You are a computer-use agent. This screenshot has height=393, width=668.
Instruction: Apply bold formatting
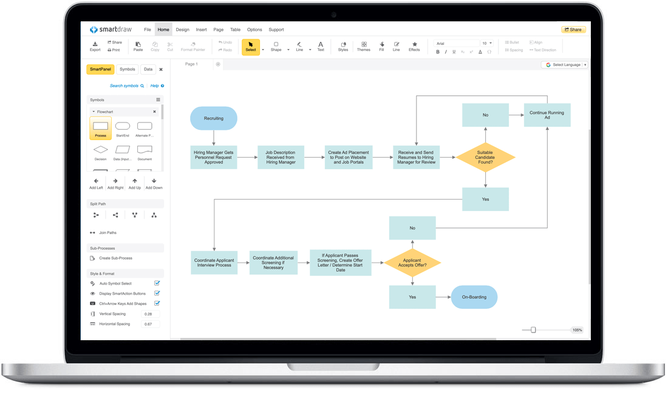[437, 52]
